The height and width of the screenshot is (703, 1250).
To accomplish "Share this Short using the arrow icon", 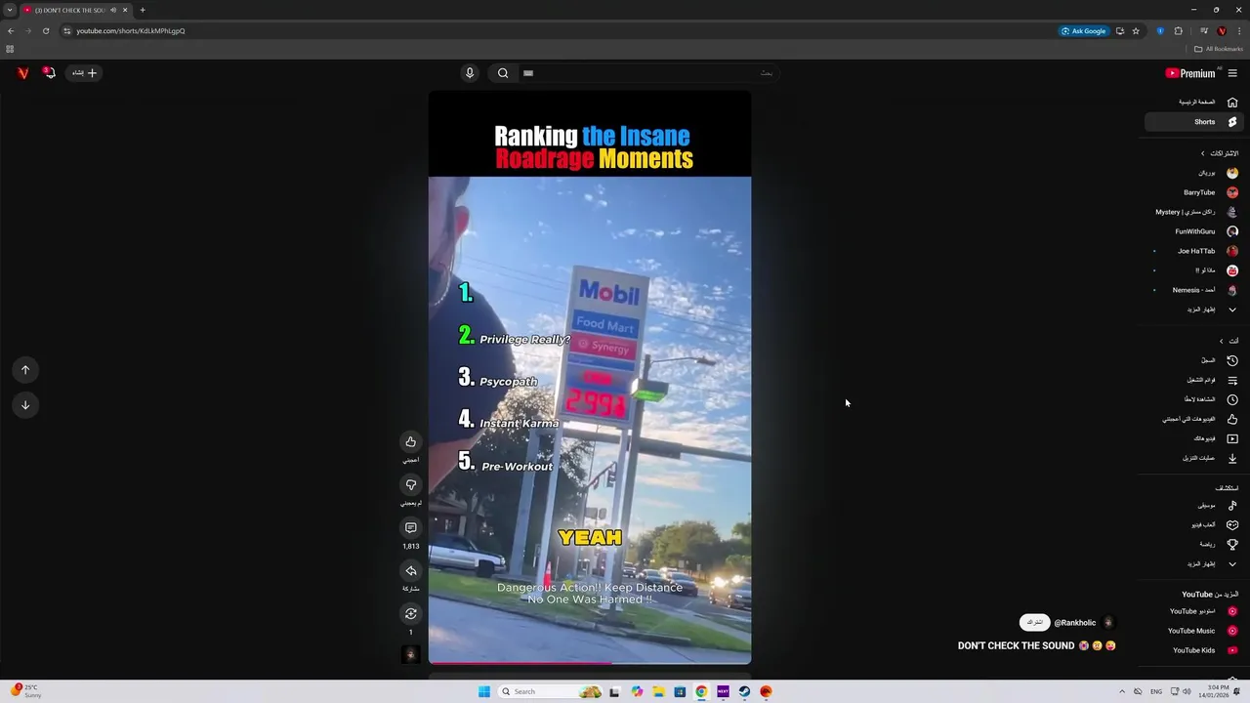I will (411, 570).
